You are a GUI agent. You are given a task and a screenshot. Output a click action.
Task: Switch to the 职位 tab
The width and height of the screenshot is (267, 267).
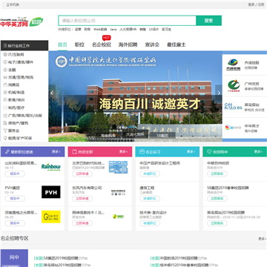coord(79,44)
